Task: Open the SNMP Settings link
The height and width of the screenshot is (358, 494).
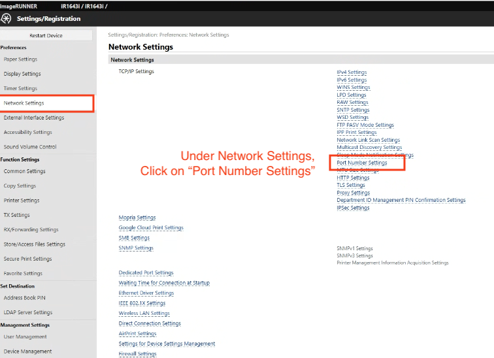Action: coord(136,248)
